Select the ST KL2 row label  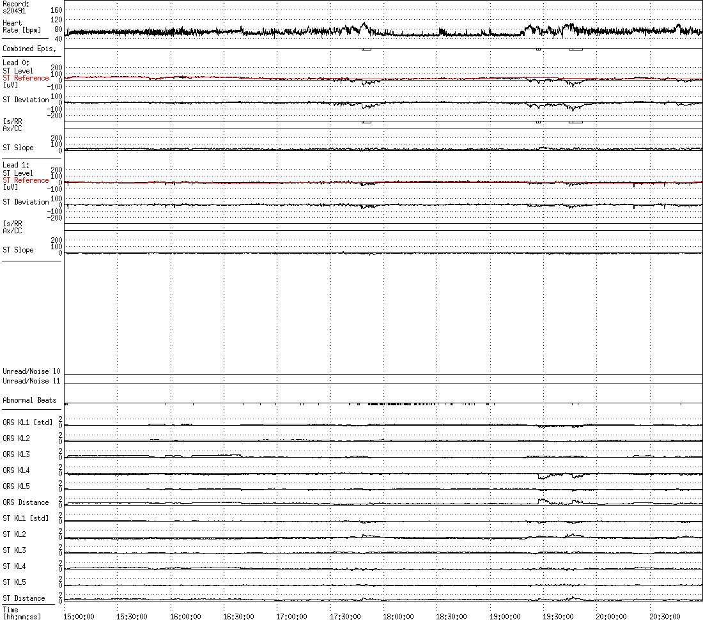14,534
